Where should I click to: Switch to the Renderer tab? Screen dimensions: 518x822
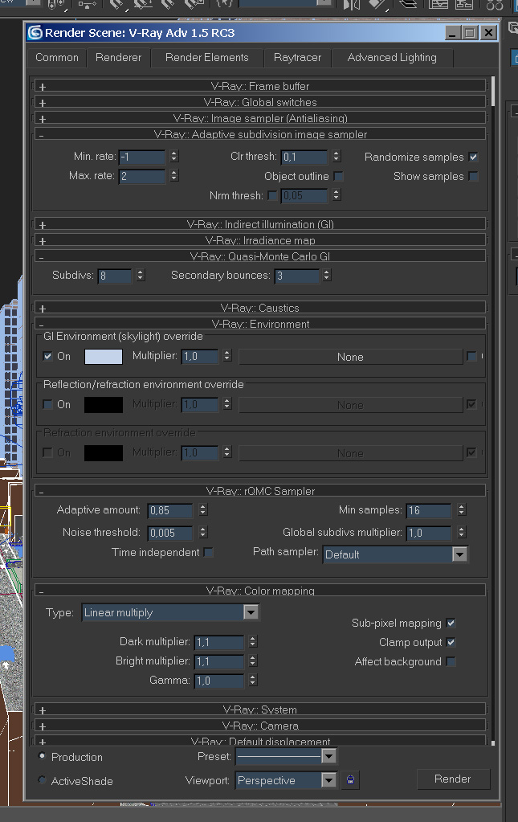tap(118, 58)
